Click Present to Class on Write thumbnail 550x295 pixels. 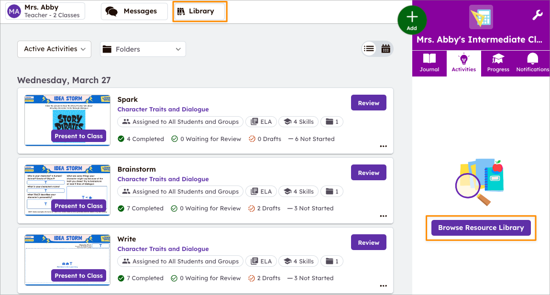[x=78, y=275]
